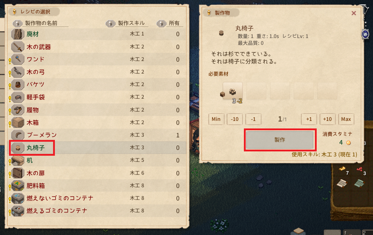Screen dimensions: 373x235
Task: Select the 木箱 wooden box icon
Action: click(18, 123)
